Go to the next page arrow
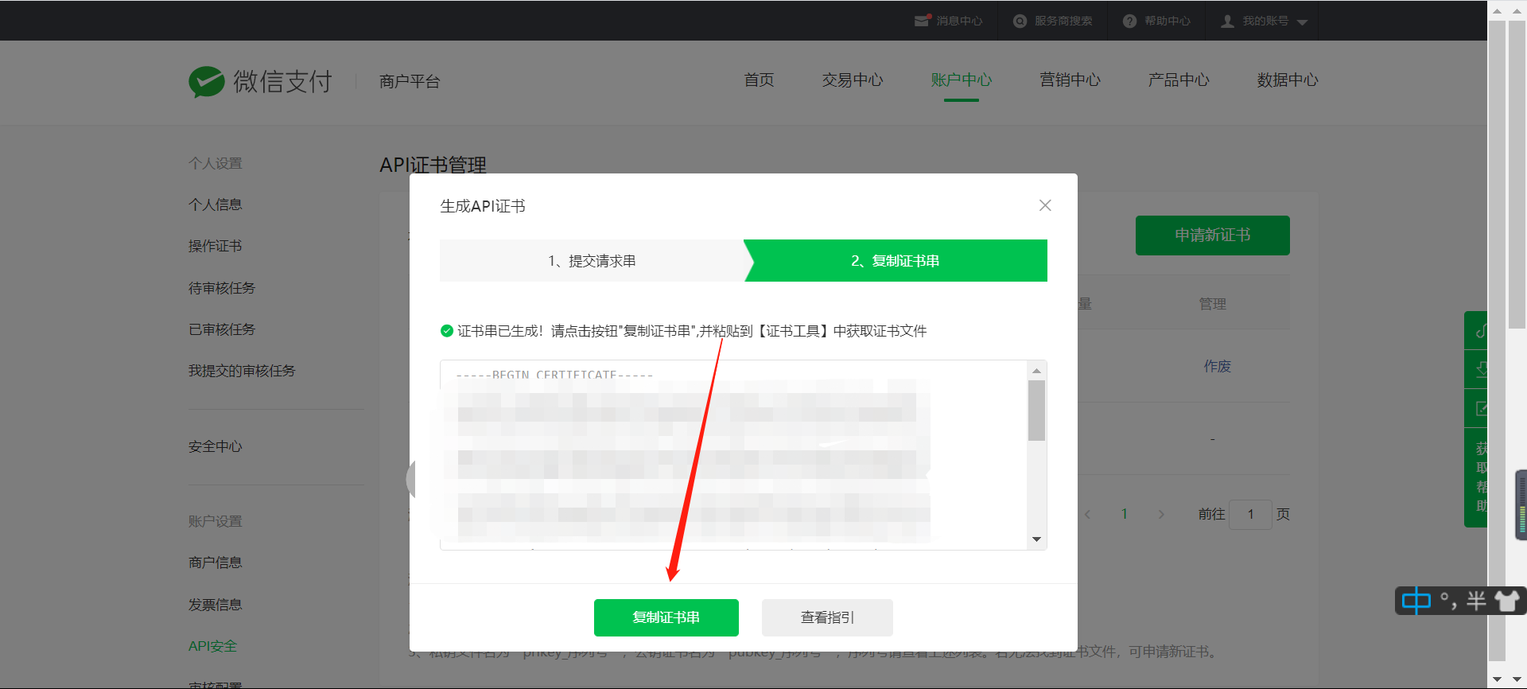Screen dimensions: 1527x689 [1161, 515]
